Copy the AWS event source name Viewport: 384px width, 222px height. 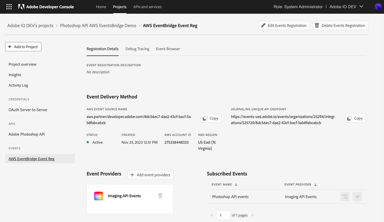(x=211, y=118)
